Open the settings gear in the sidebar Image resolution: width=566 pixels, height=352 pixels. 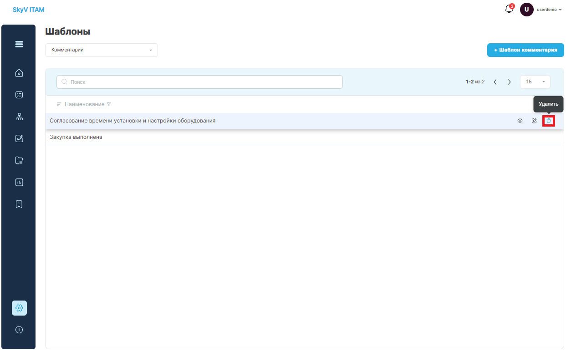tap(19, 308)
